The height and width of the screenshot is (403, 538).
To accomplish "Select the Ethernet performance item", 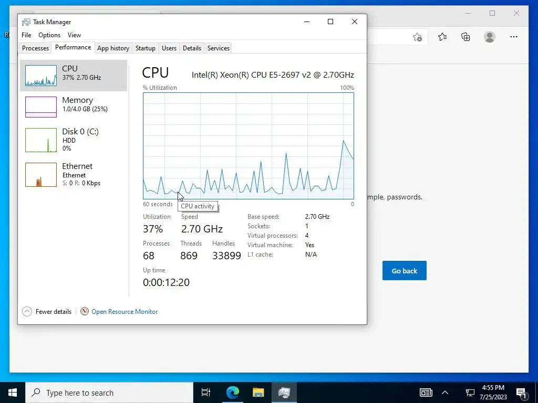I will 74,174.
